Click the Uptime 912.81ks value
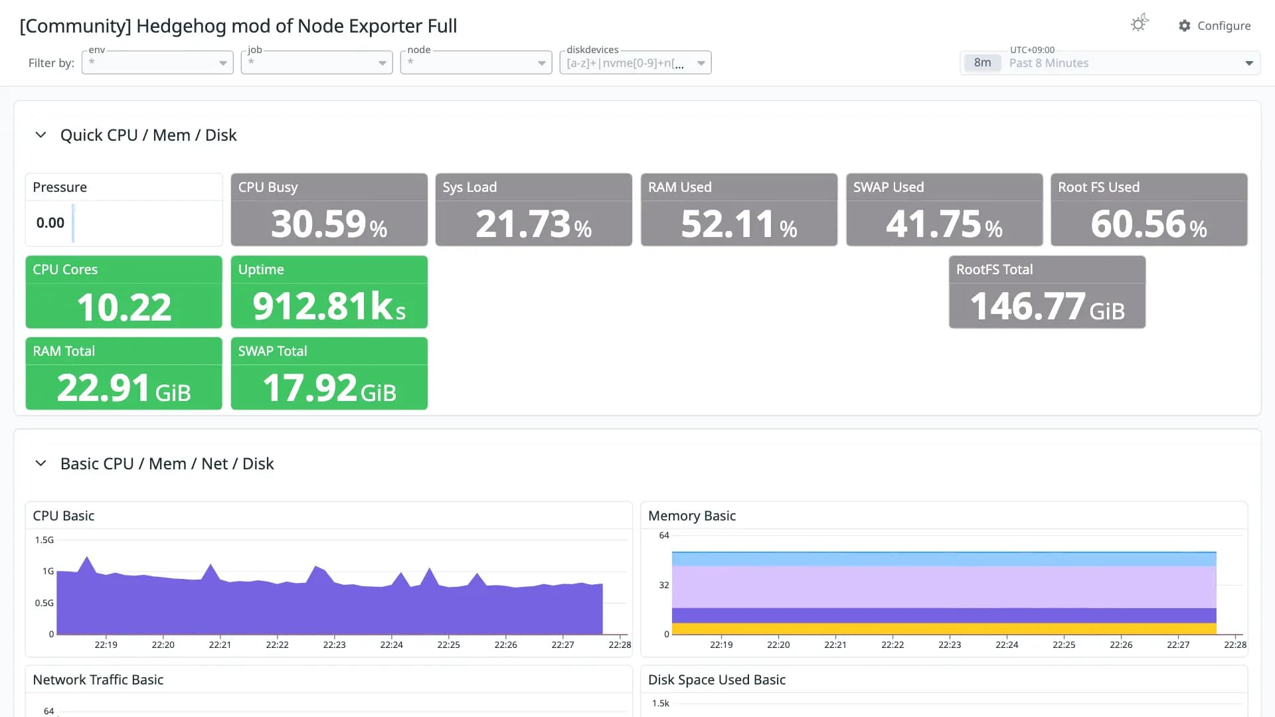Screen dimensions: 1275x717 (329, 306)
